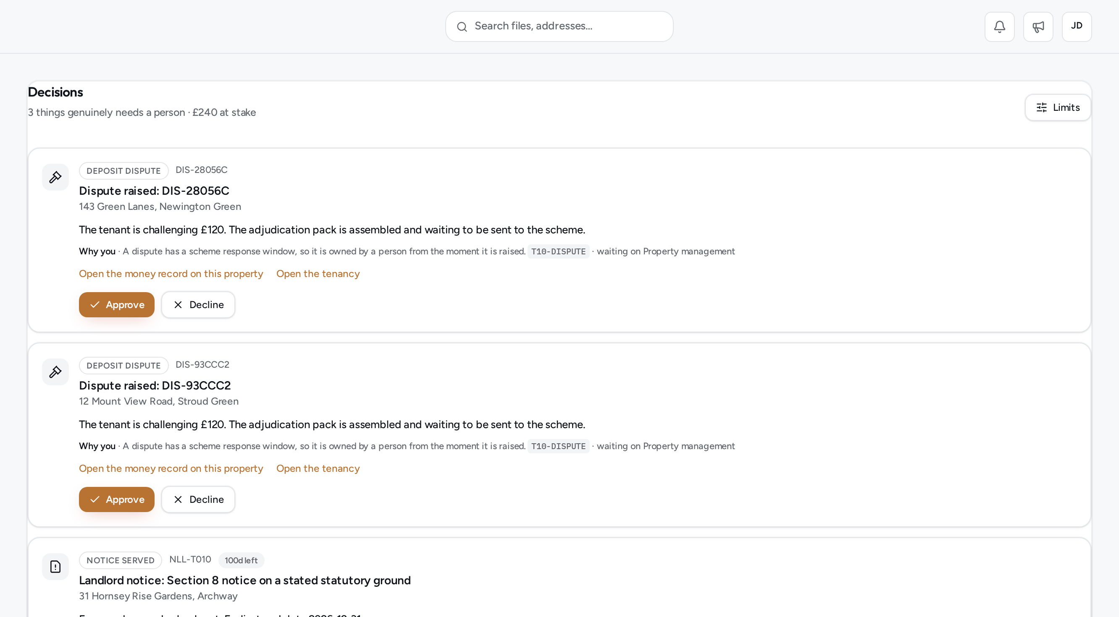Click the gavel icon for DIS-93CCC2
Screen dimensions: 1119x617
55,372
